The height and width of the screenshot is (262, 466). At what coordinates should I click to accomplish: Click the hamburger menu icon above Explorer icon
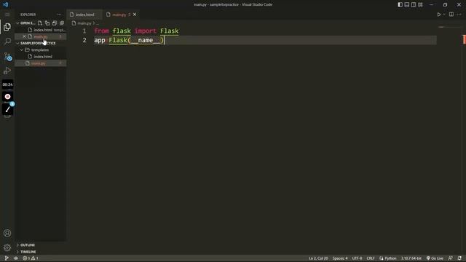7,15
